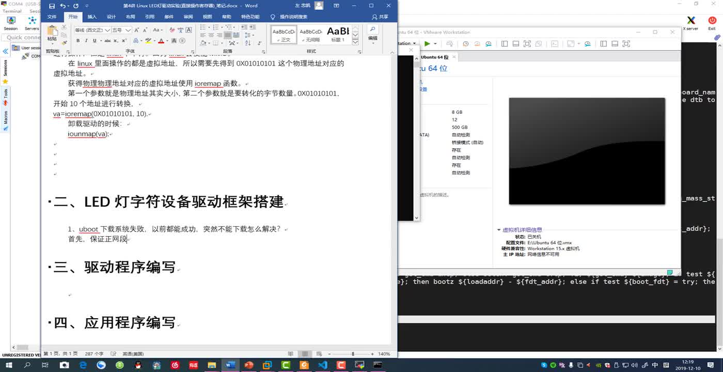The width and height of the screenshot is (723, 372).
Task: Toggle subscript x₂ formatting
Action: point(116,41)
